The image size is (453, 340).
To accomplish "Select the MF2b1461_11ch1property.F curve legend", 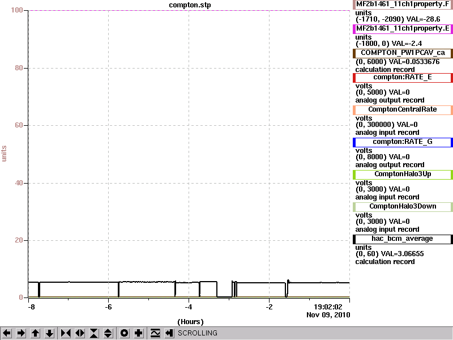I will tap(403, 5).
